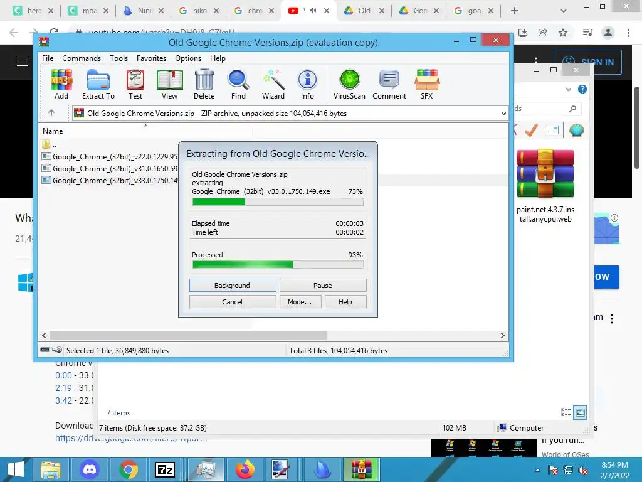Jump to 2:19 timestamp link

(63, 388)
